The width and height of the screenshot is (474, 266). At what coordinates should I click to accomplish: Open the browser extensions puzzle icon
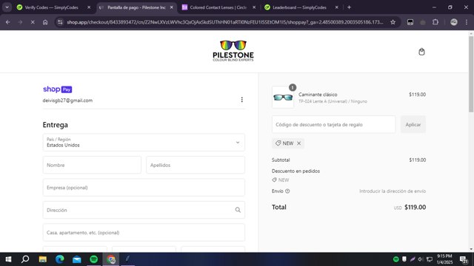435,22
